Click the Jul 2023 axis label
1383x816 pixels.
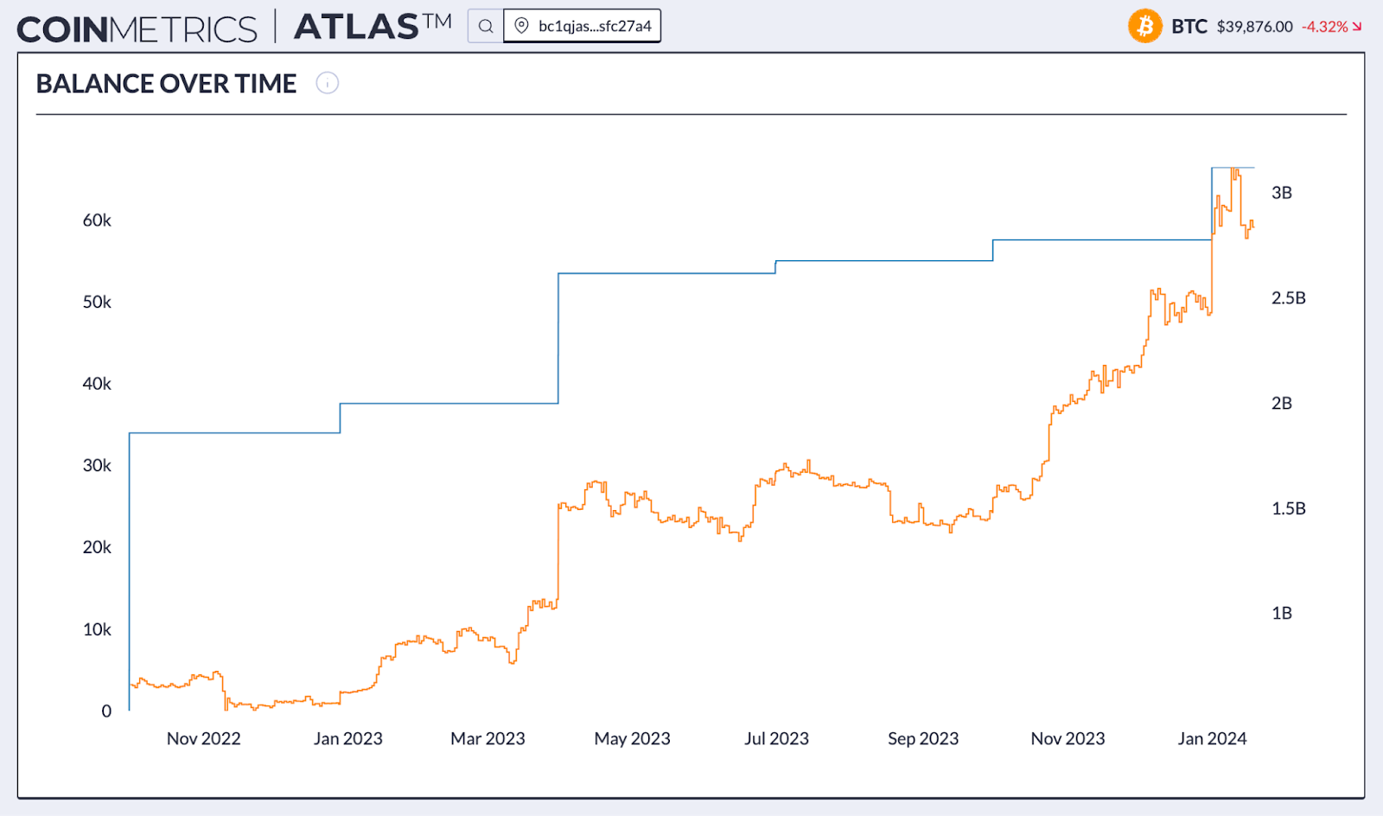click(x=777, y=738)
